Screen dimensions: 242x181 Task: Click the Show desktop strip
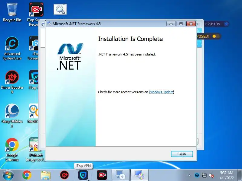[x=240, y=175]
